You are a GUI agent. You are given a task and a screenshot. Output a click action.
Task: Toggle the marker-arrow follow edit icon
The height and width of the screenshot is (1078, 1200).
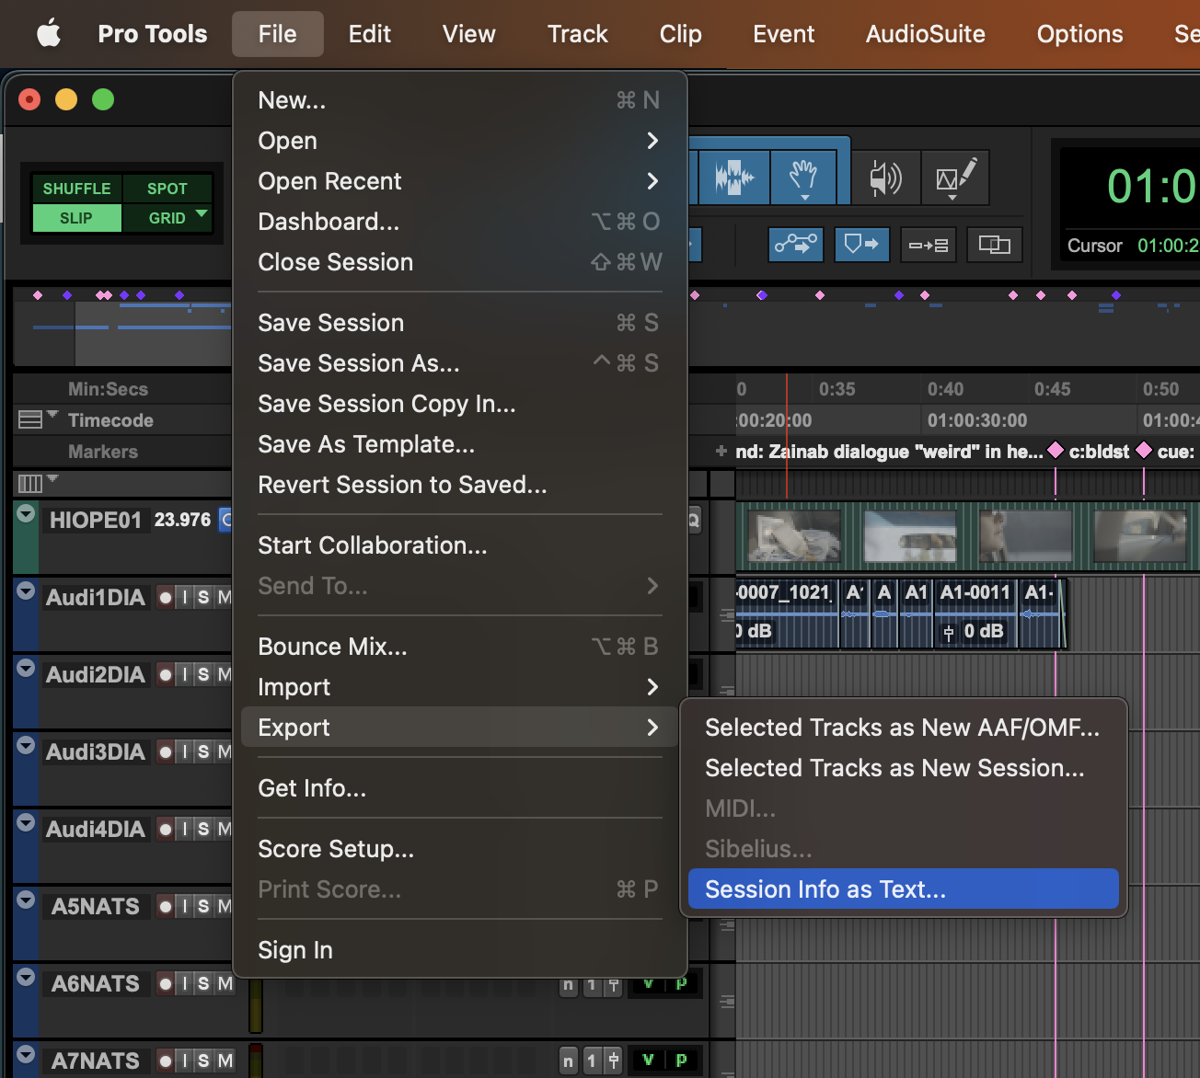tap(861, 245)
